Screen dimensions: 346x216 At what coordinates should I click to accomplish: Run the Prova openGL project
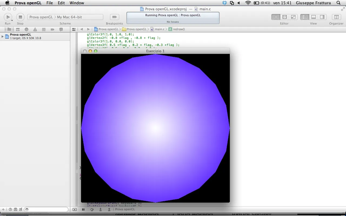point(8,17)
